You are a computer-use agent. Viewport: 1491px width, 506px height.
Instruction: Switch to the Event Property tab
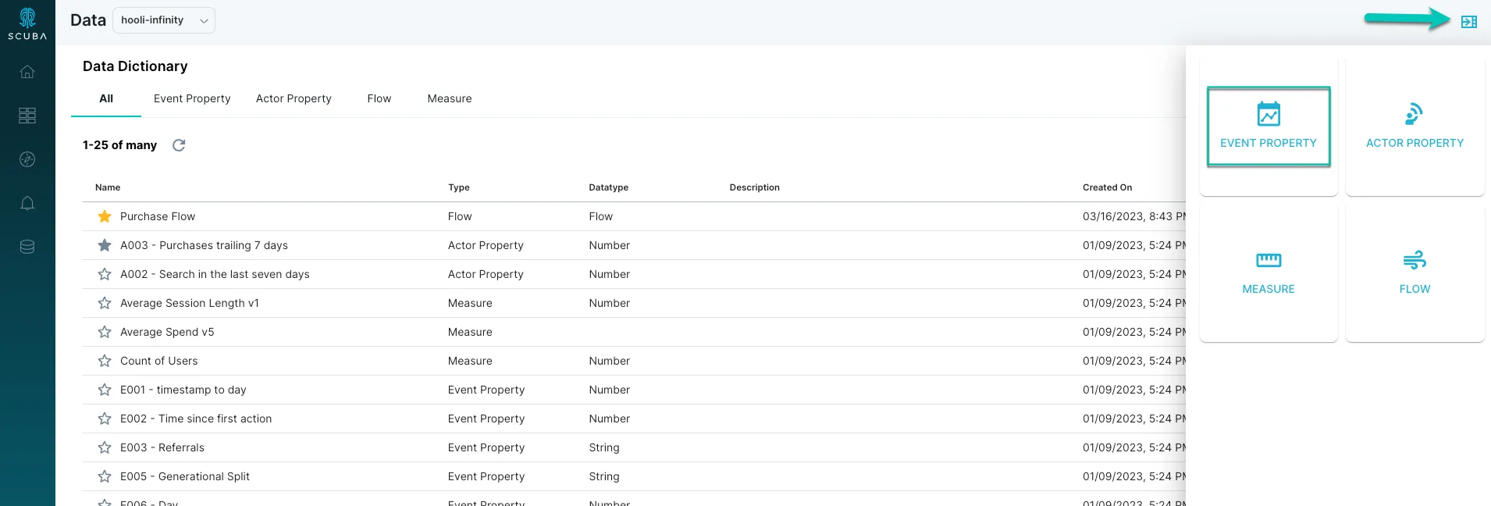192,98
